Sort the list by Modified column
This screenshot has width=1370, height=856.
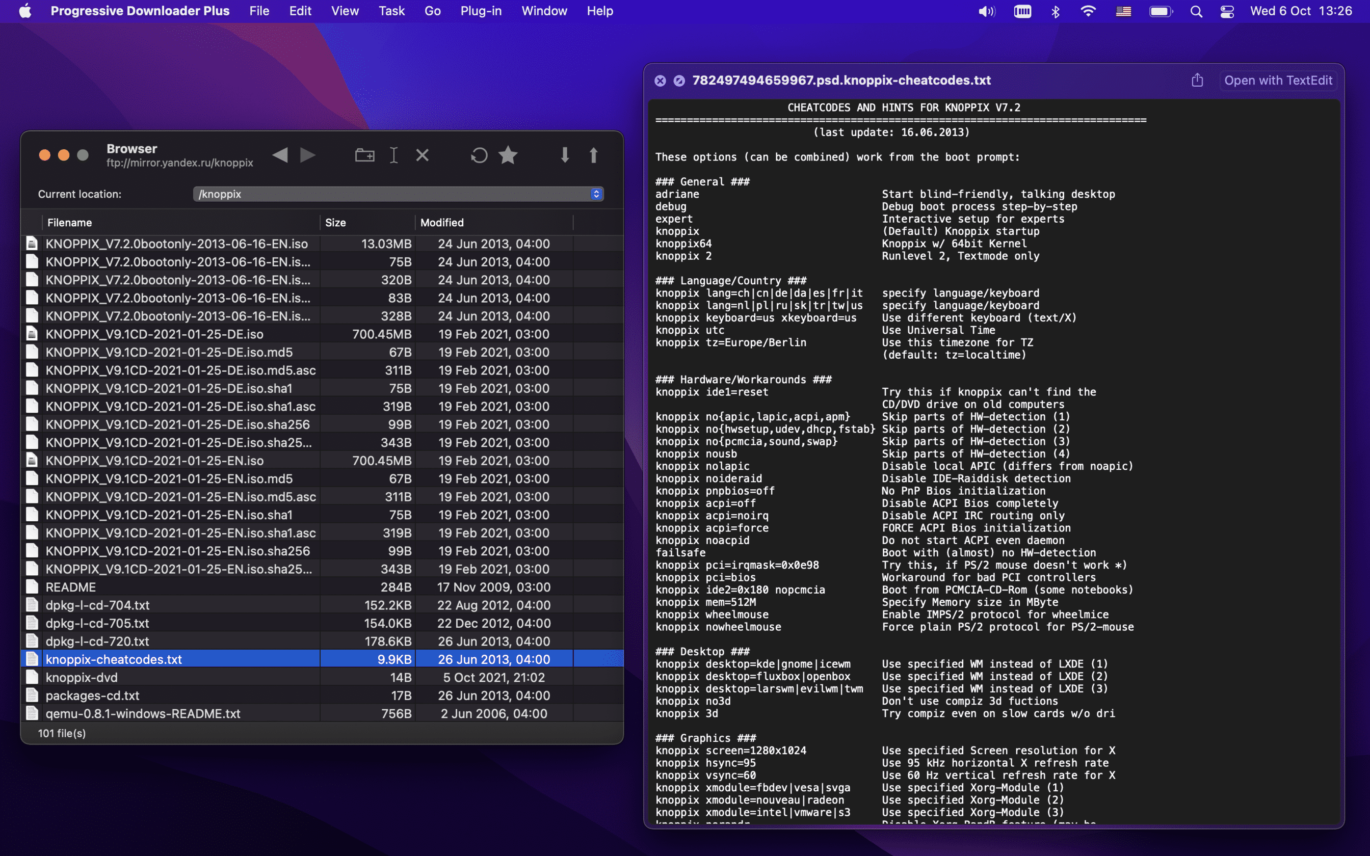494,223
